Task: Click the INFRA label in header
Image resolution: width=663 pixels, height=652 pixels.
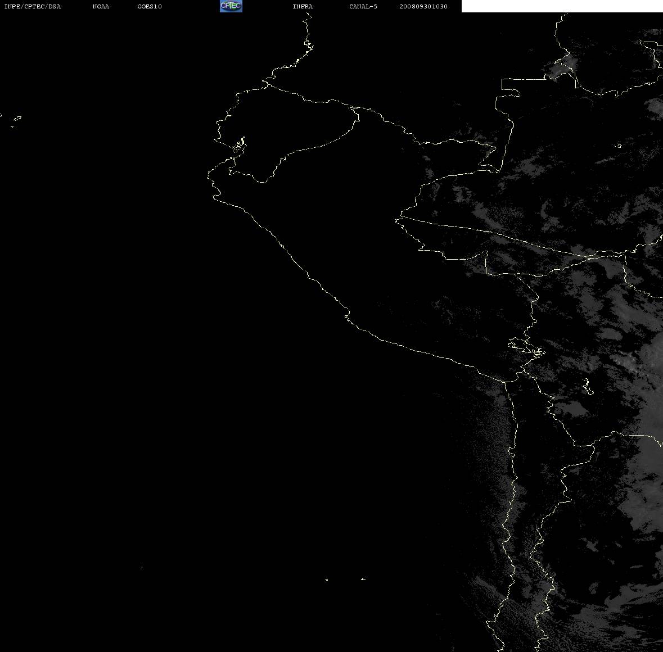Action: coord(303,6)
